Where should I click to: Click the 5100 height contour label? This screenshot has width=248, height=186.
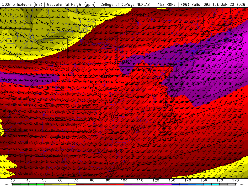click(140, 15)
